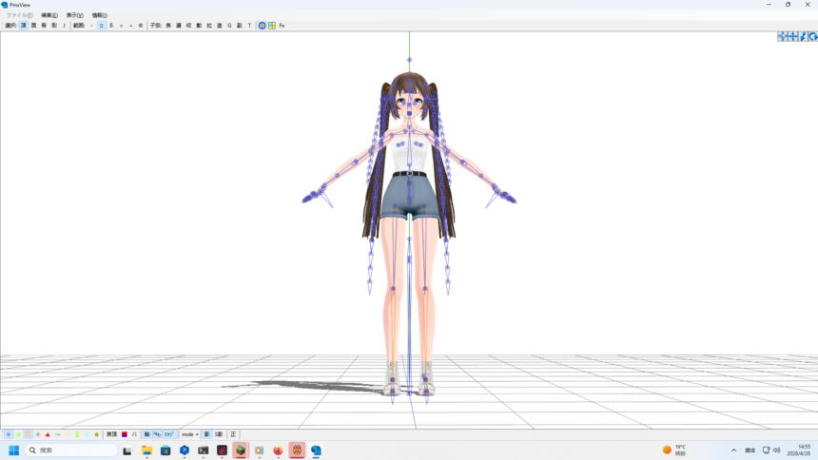Open the 塗 sub-window button
Image resolution: width=818 pixels, height=460 pixels.
coord(219,25)
